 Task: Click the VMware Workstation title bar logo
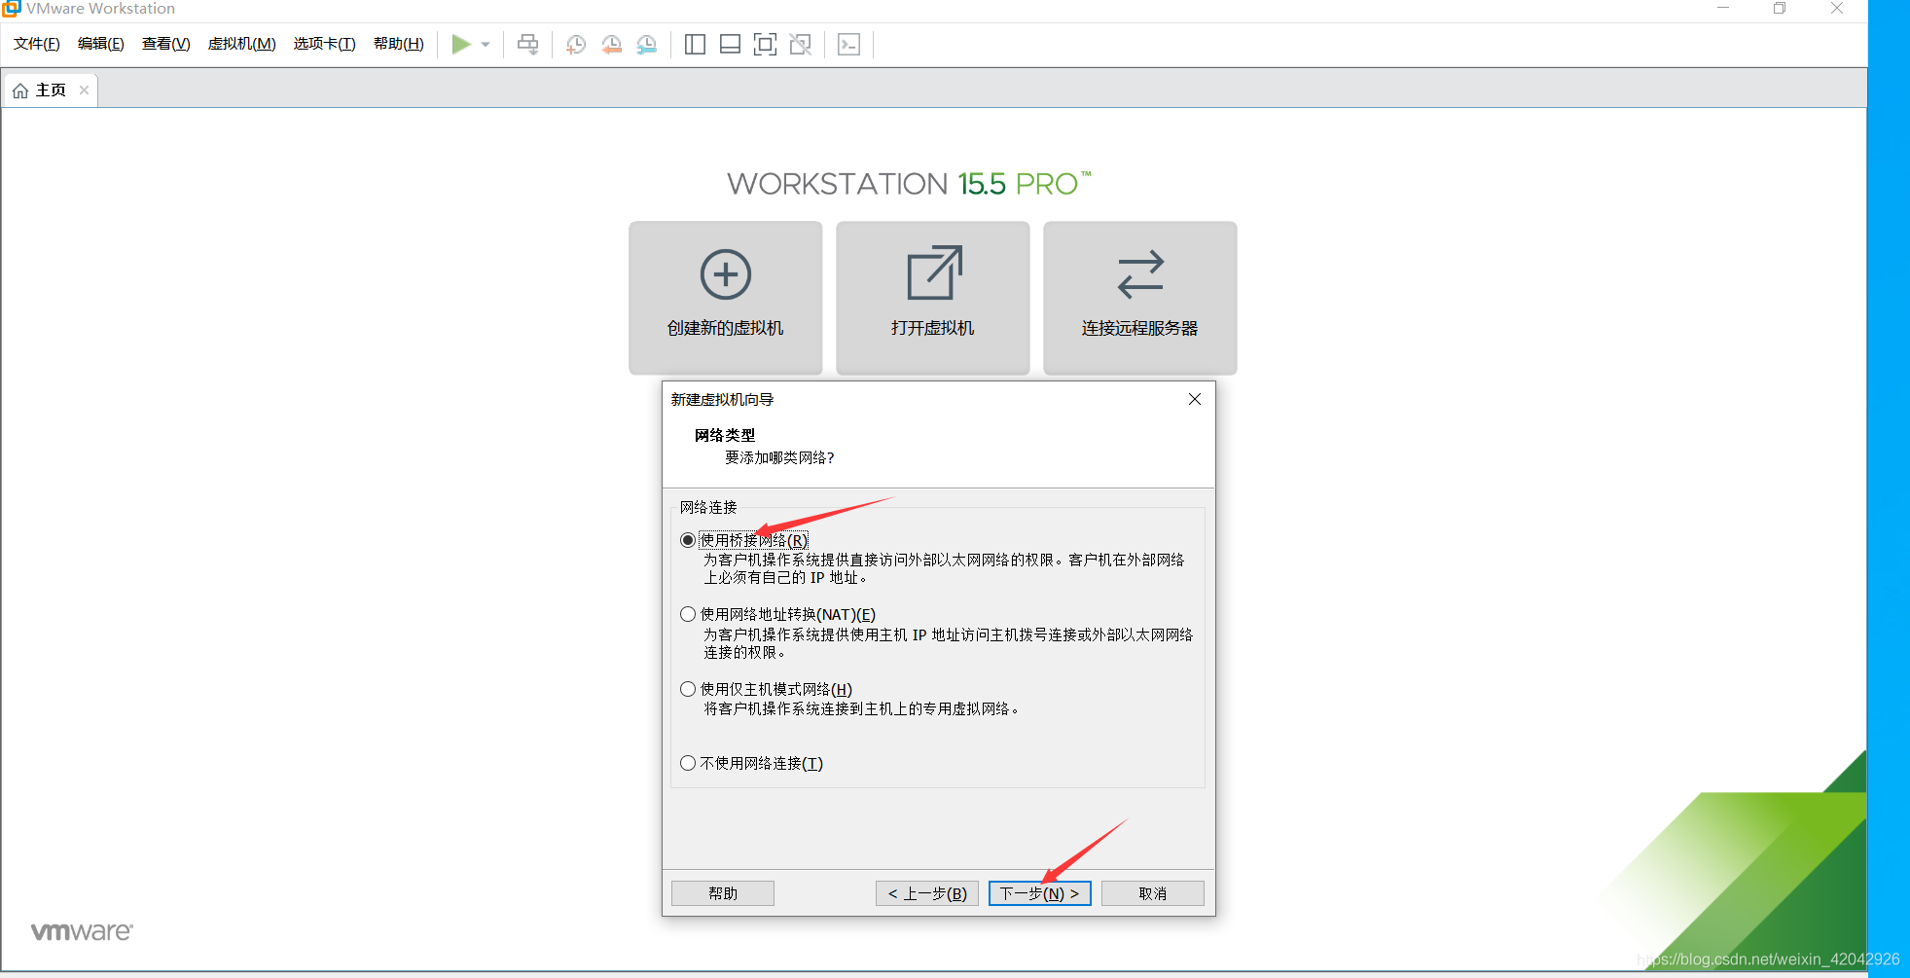coord(11,9)
